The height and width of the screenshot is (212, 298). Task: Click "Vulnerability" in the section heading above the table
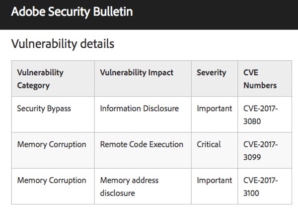coord(43,44)
